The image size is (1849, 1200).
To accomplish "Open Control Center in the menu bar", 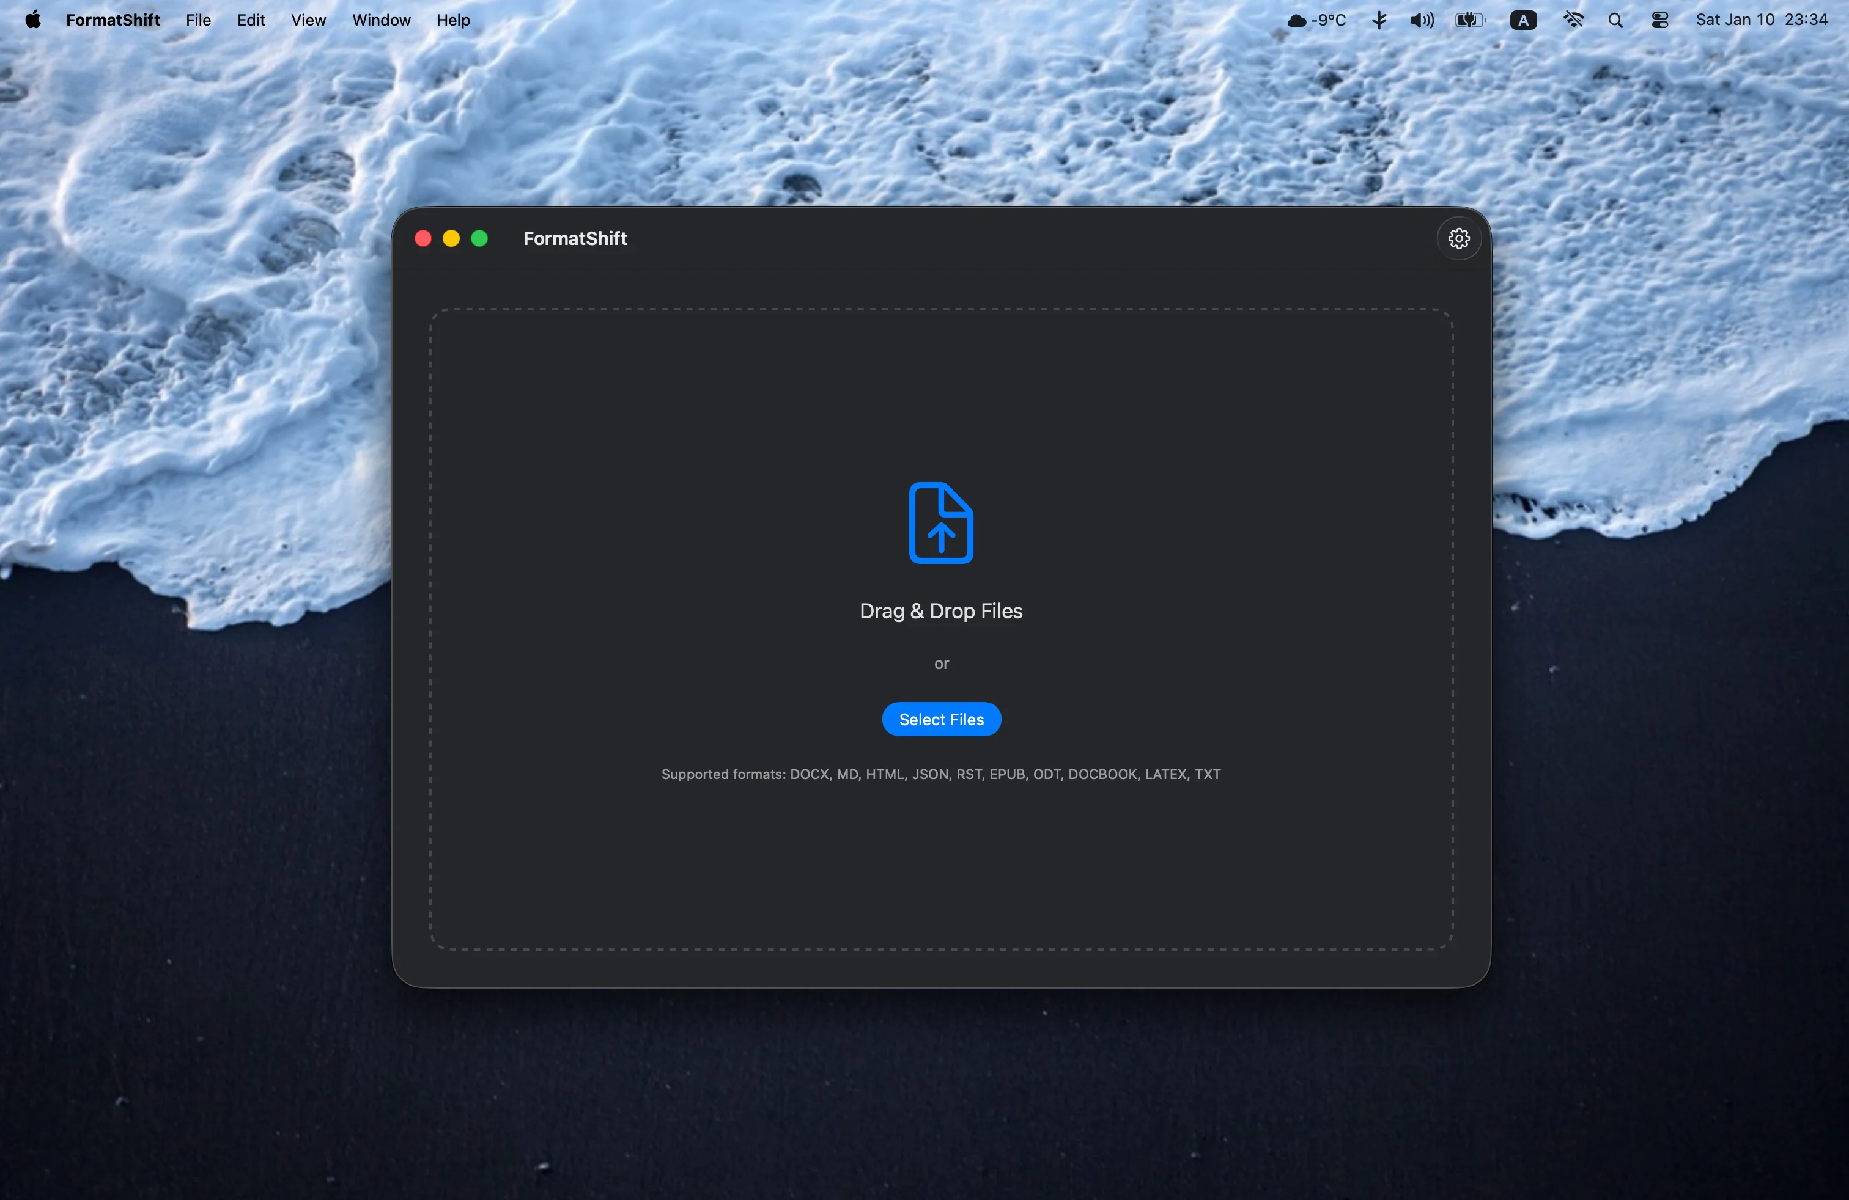I will click(x=1660, y=20).
